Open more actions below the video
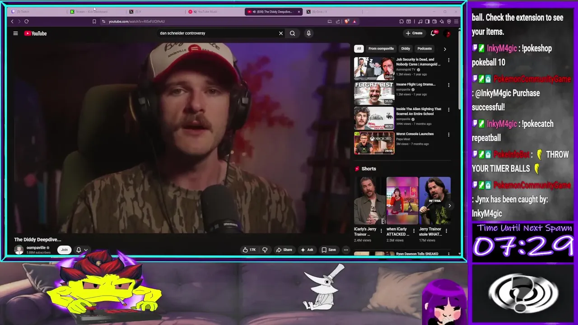 346,250
